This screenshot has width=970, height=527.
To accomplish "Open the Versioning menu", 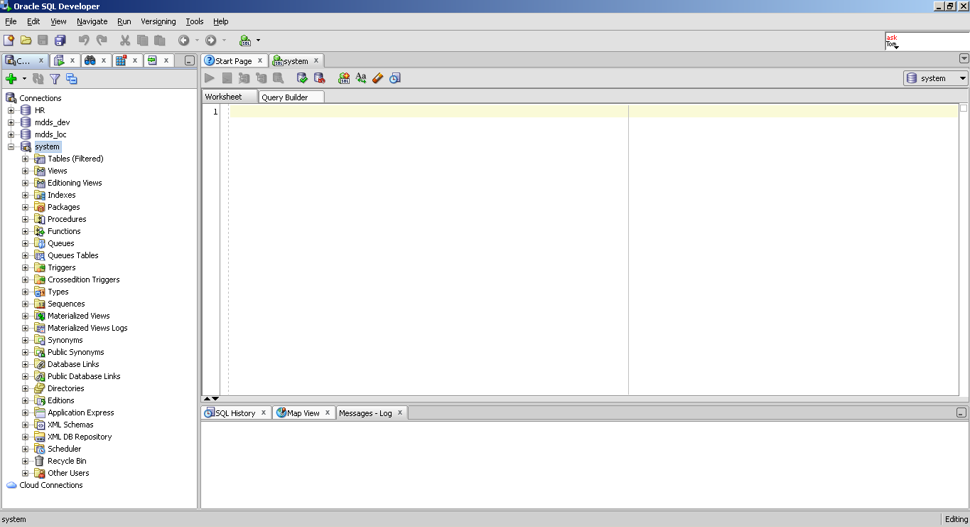I will 158,21.
